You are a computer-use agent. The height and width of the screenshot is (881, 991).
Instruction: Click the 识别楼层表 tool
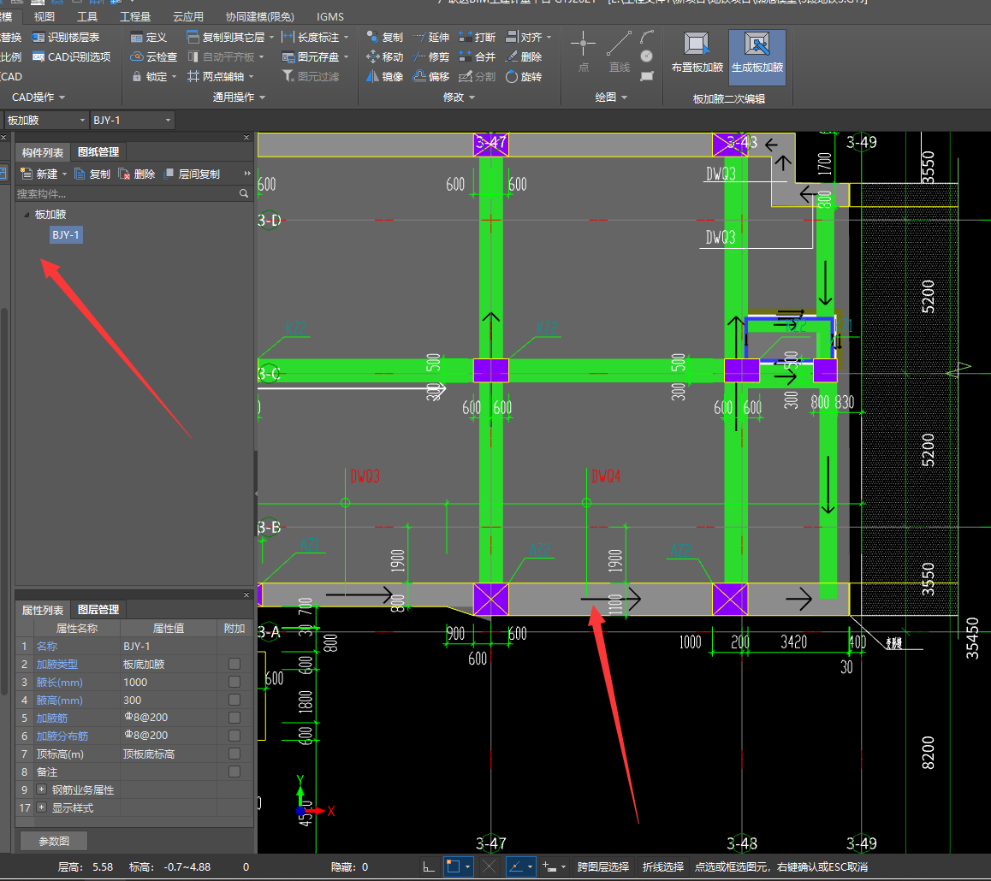coord(66,38)
